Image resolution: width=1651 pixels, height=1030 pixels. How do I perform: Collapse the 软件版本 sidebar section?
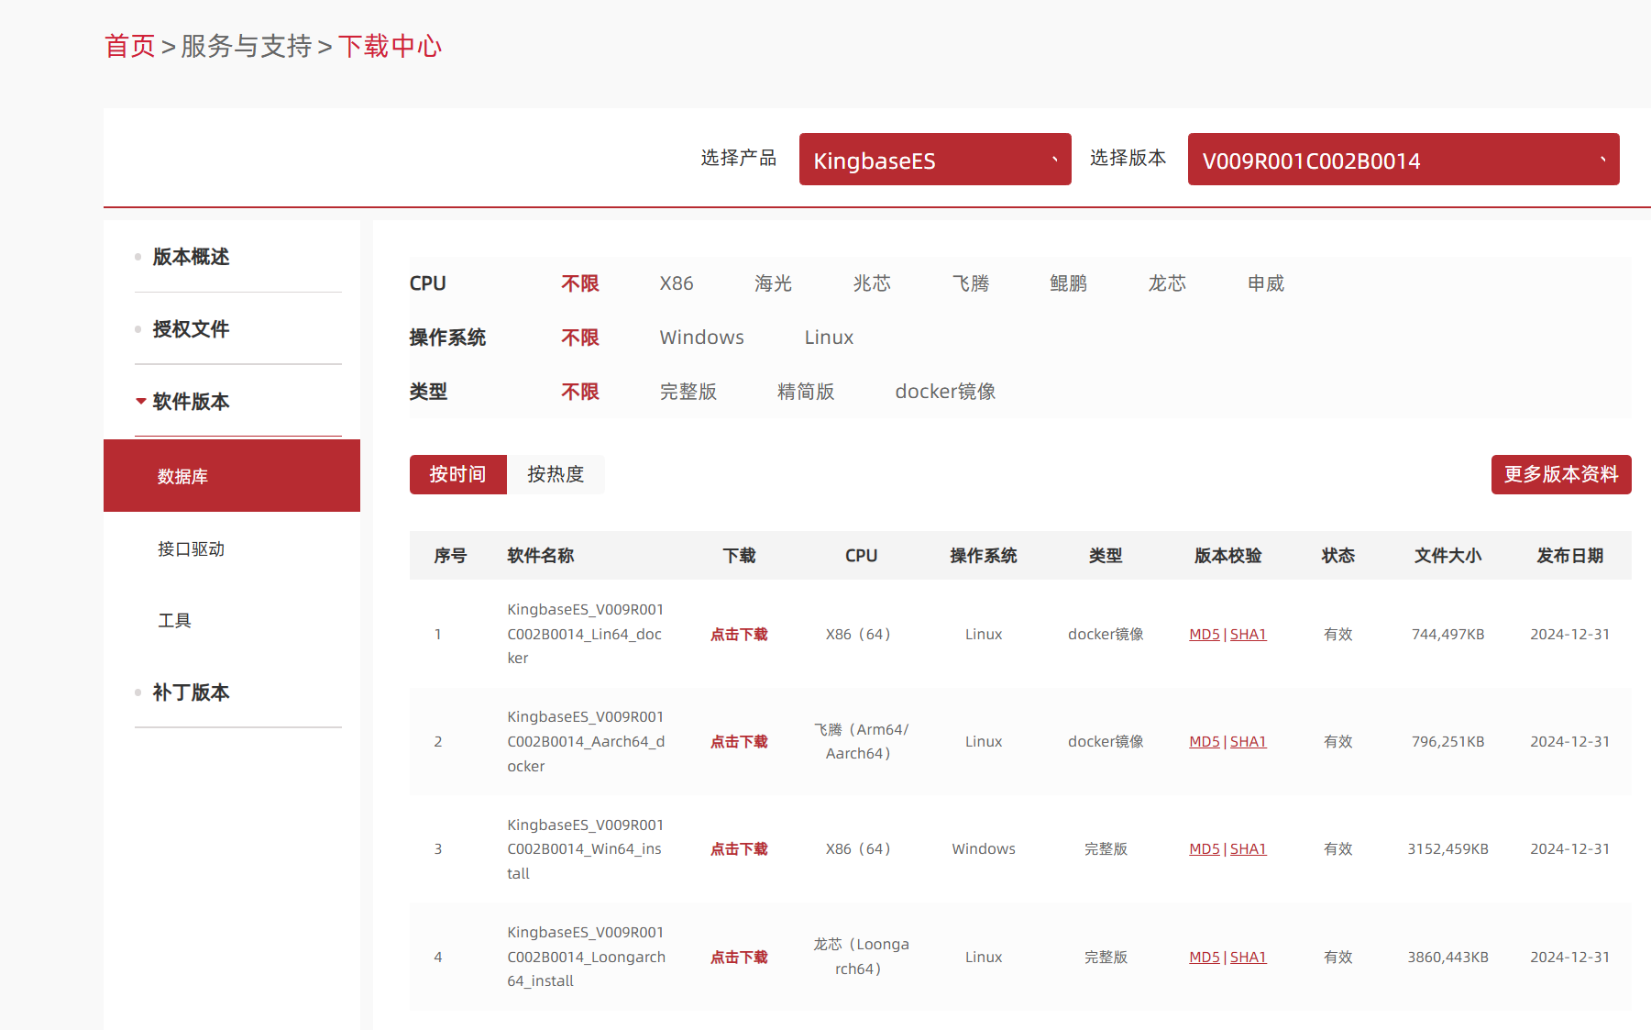[191, 402]
